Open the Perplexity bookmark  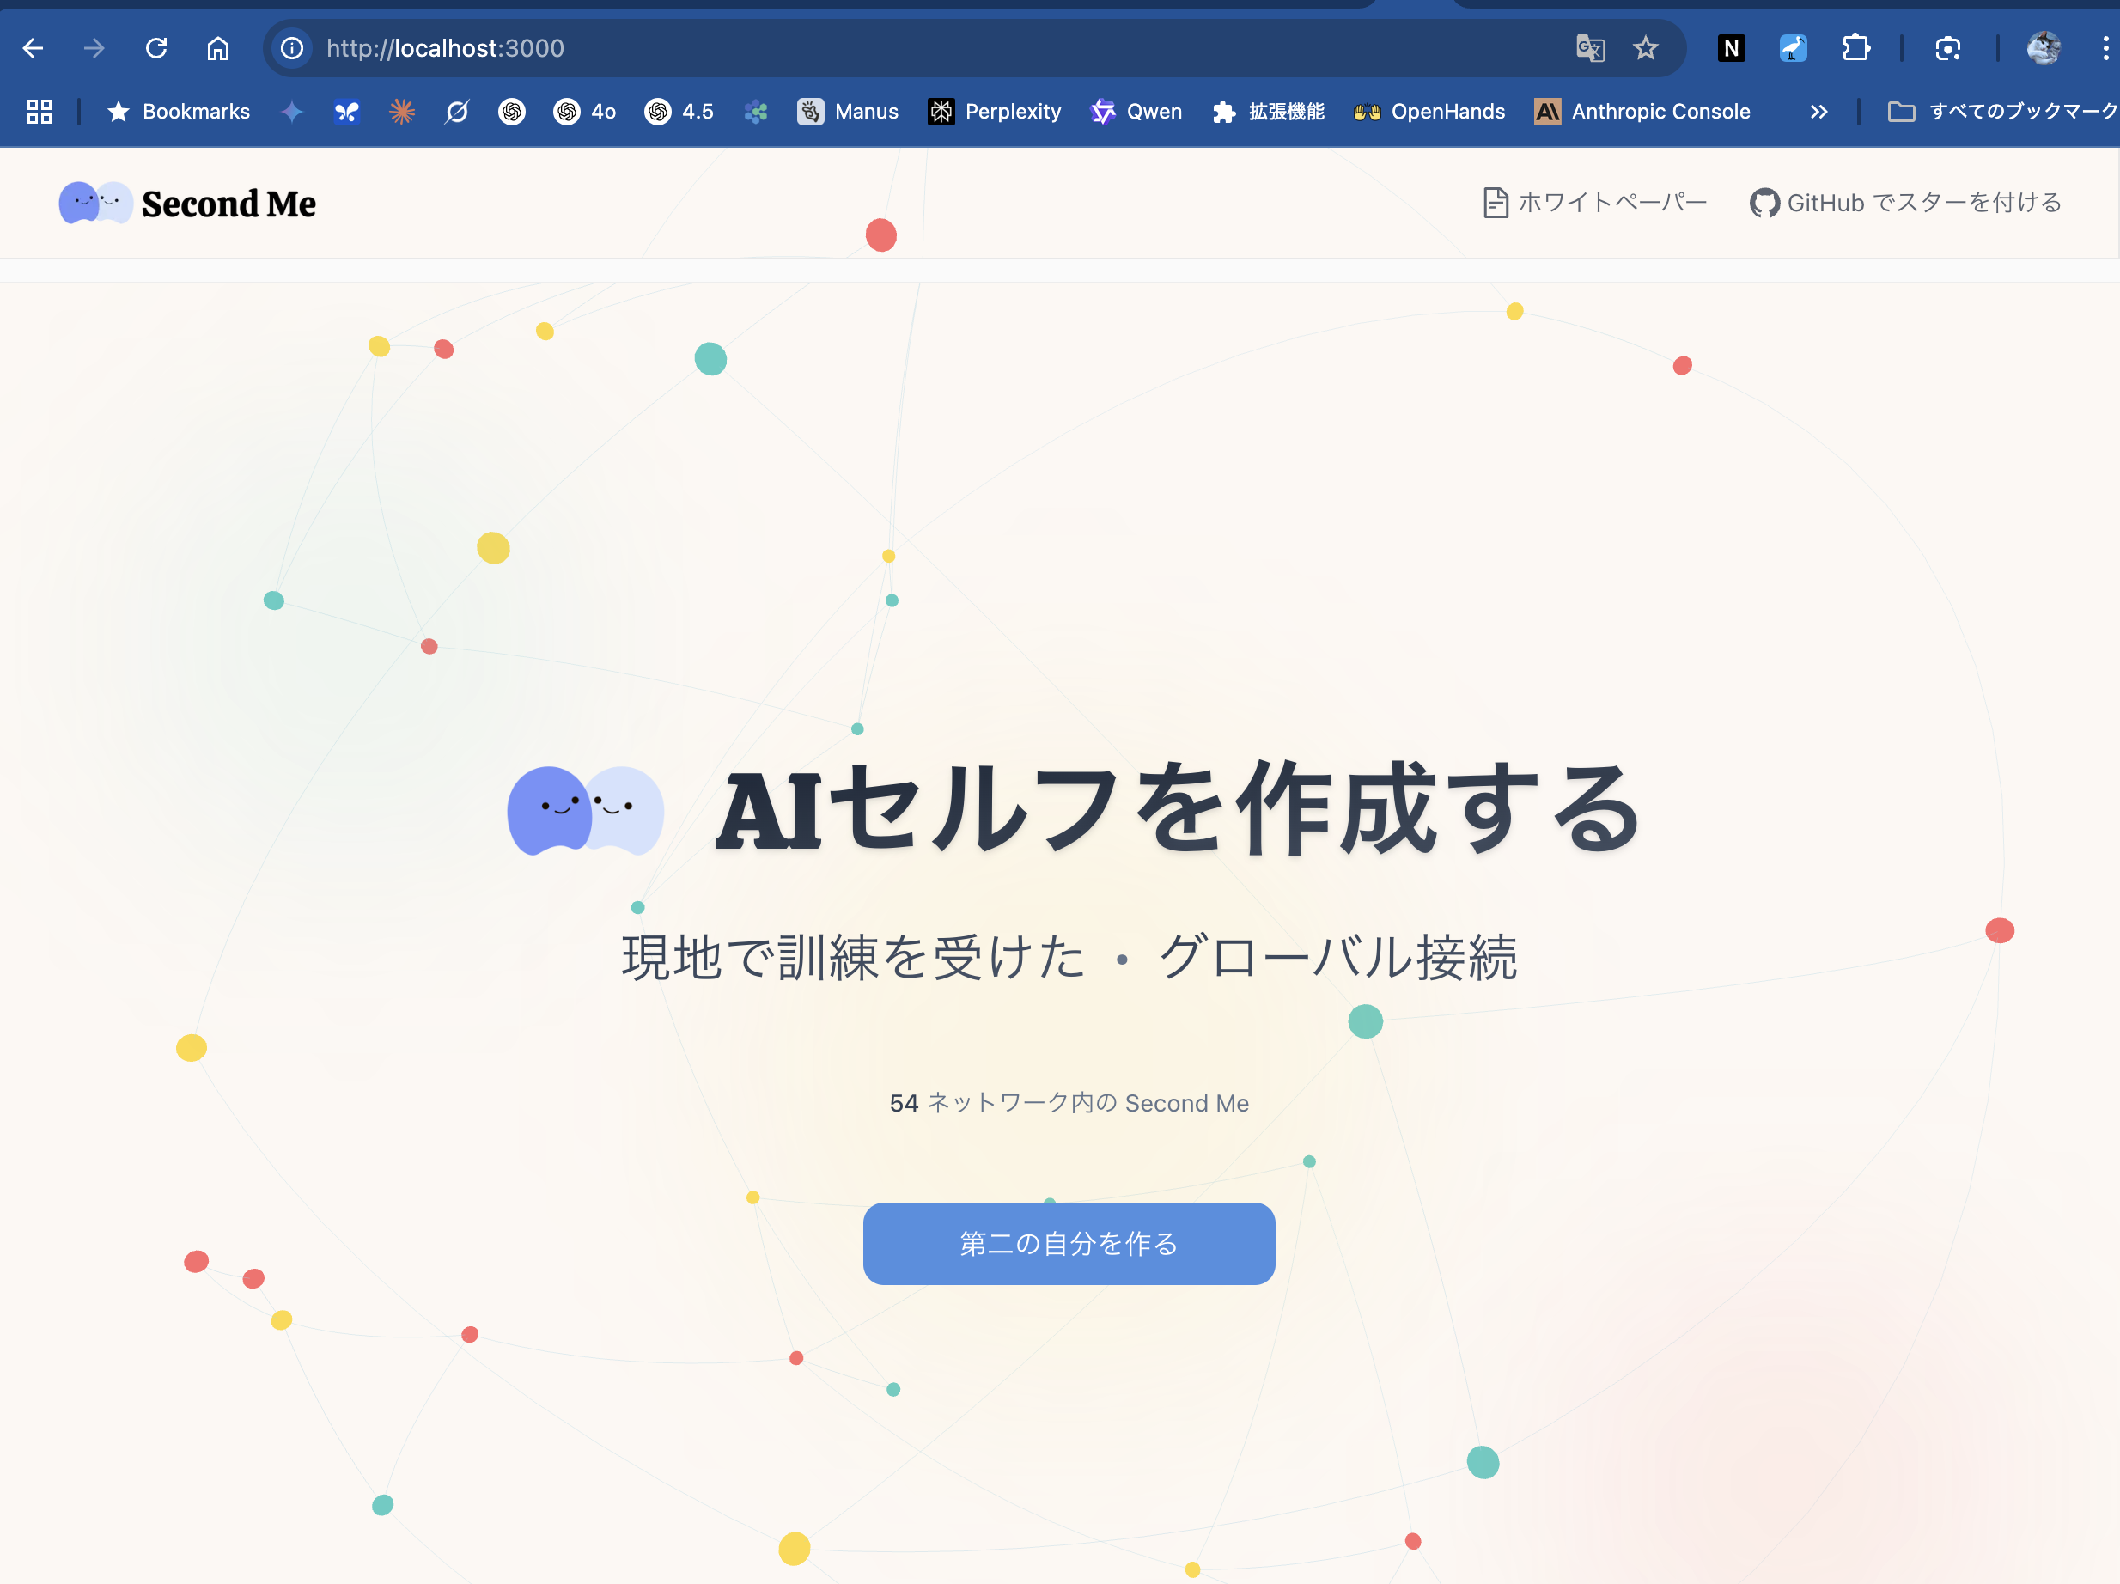pos(995,111)
